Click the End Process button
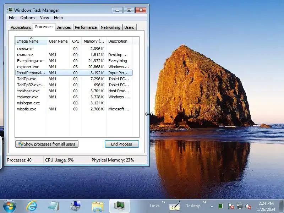Screen dimensions: 284x213 click(x=122, y=144)
